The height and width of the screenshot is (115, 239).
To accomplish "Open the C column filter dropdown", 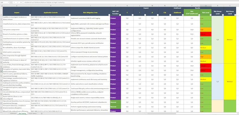I will click(132, 15).
